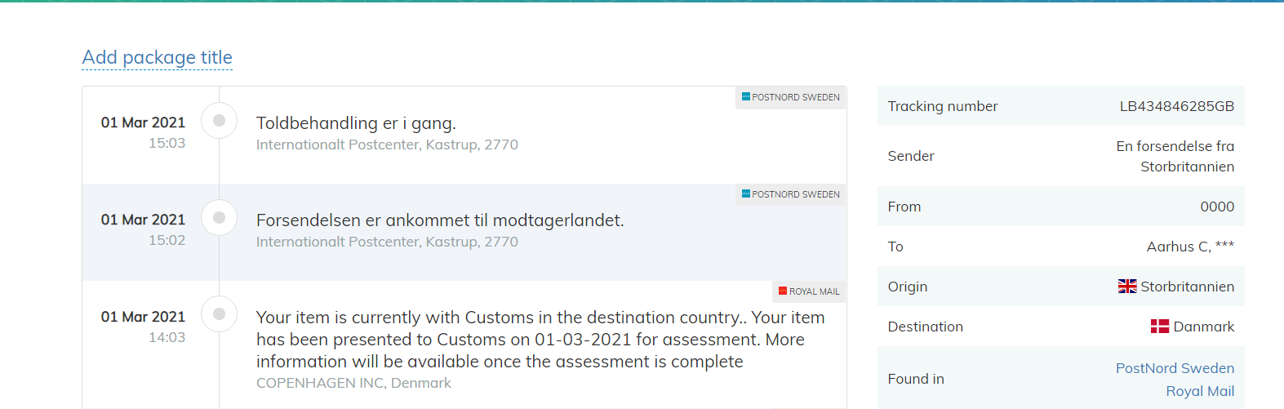Open the PostNord Sweden link under Found in
Viewport: 1284px width, 409px height.
pos(1175,368)
